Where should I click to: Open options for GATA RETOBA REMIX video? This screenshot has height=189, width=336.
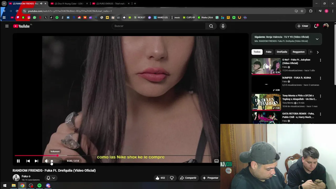pos(320,114)
